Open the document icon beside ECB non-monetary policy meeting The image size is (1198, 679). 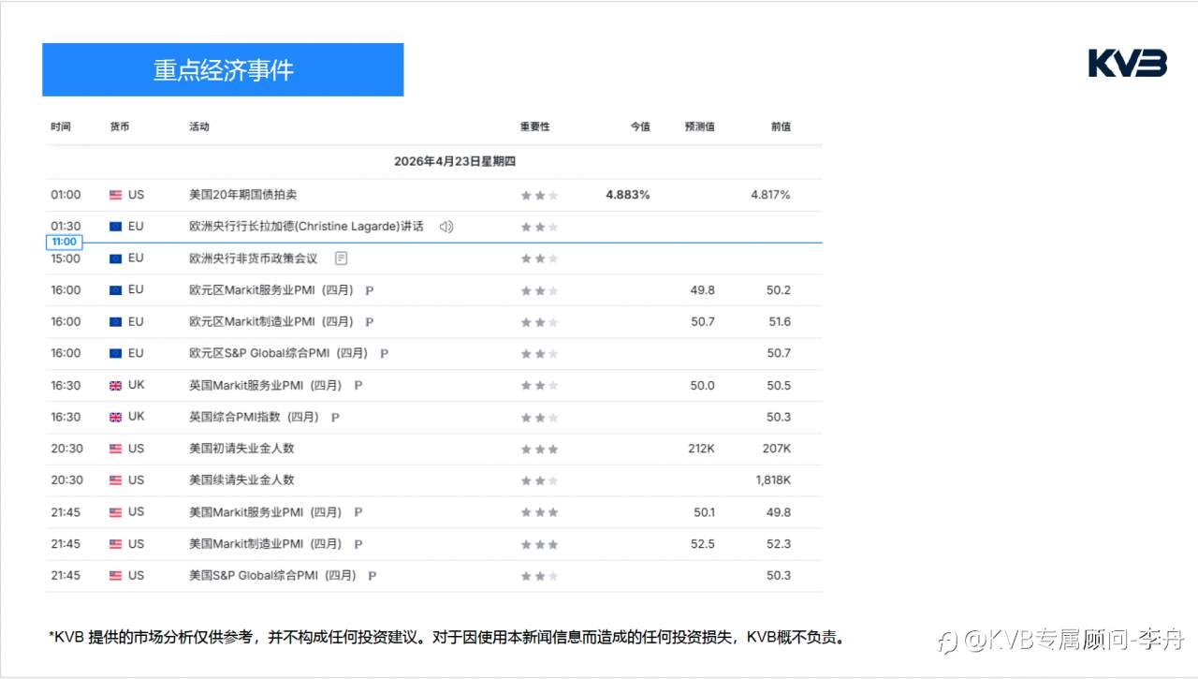click(341, 258)
